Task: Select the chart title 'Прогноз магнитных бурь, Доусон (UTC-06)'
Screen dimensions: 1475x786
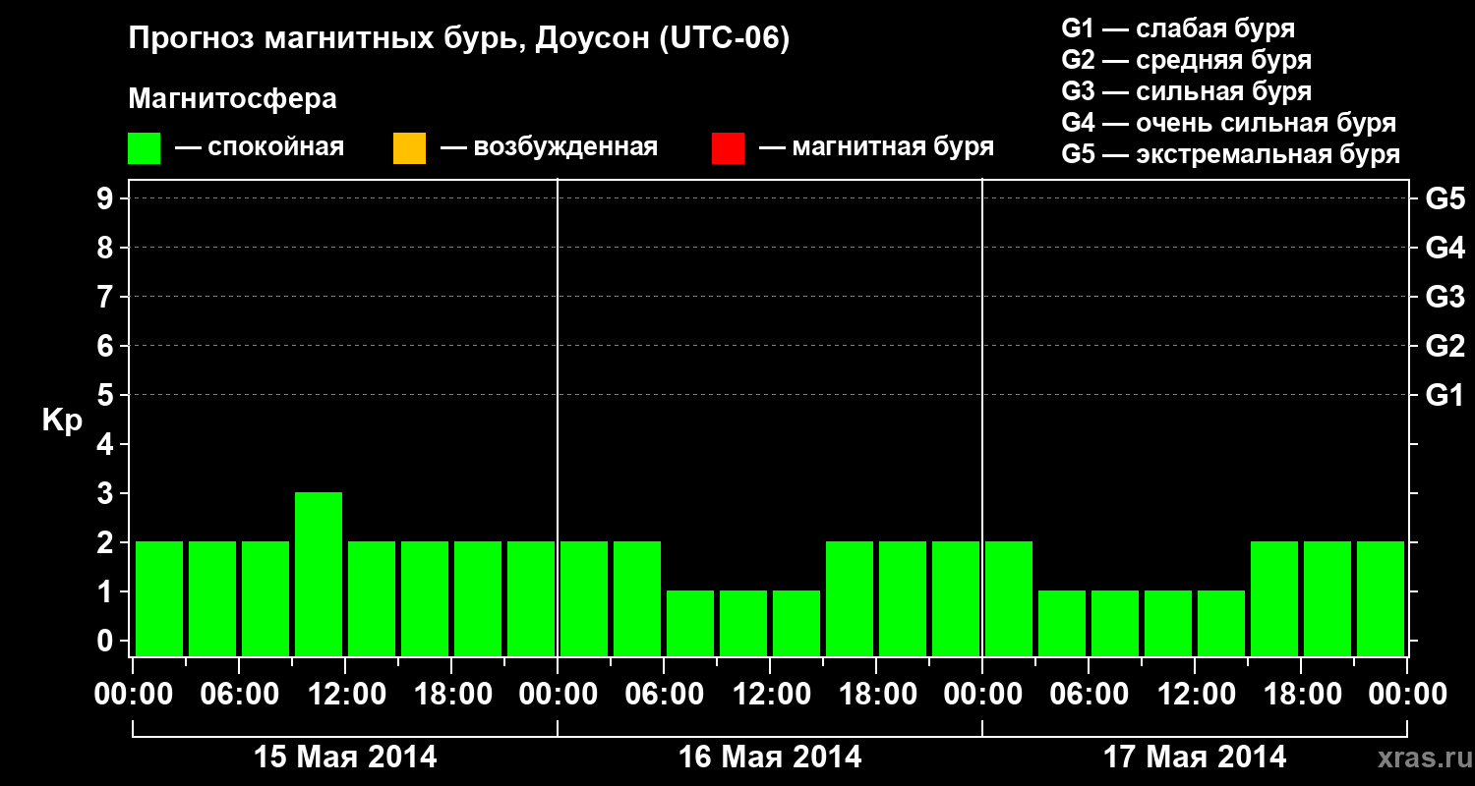Action: (x=459, y=39)
